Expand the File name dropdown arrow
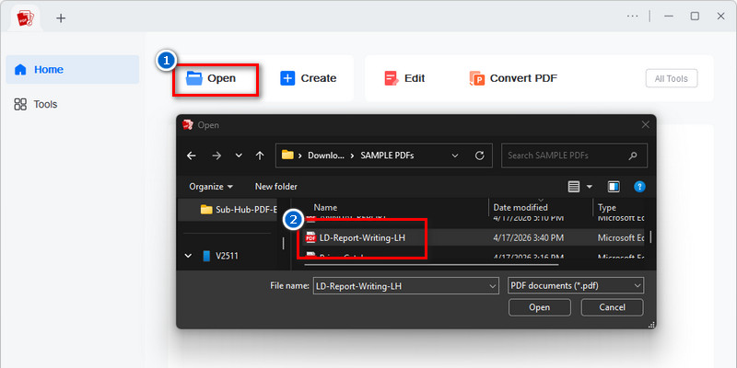737x368 pixels. click(x=493, y=285)
